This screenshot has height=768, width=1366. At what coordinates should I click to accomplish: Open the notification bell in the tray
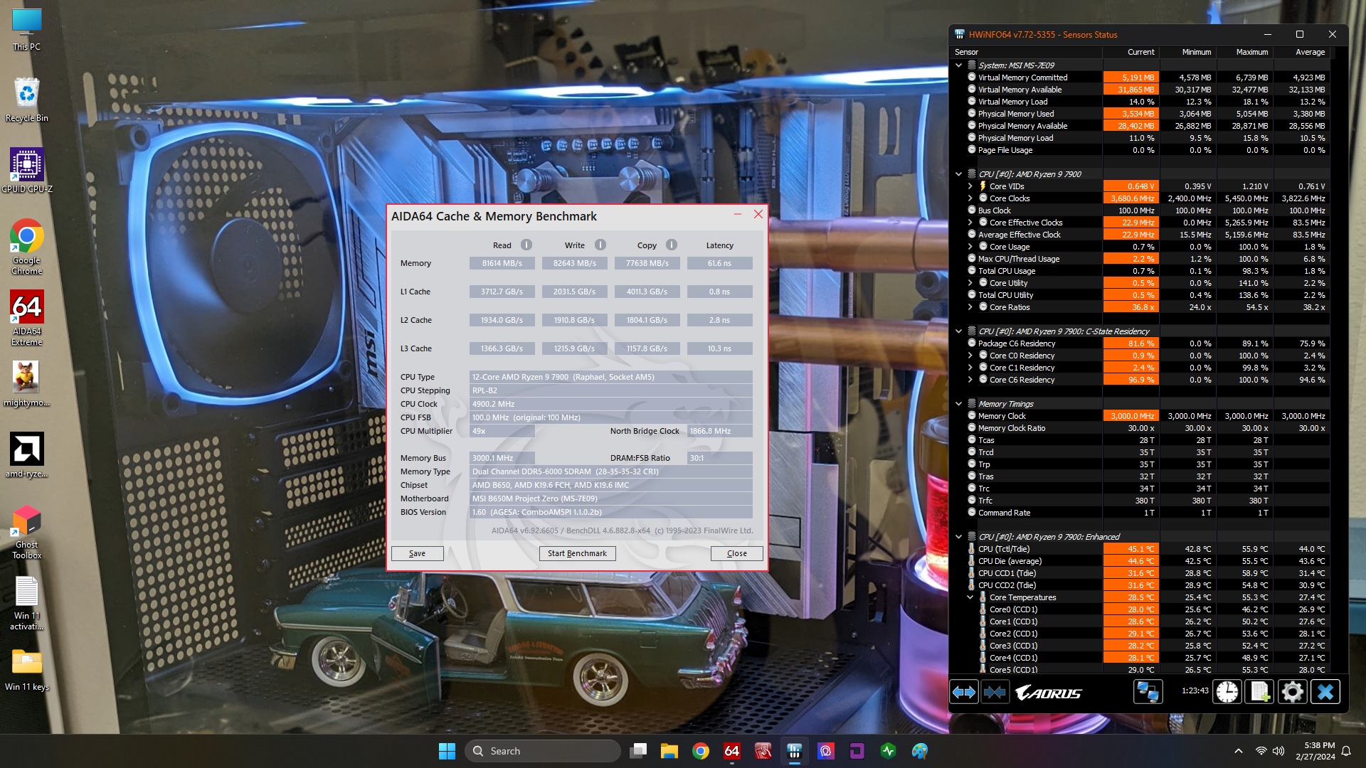[1346, 751]
